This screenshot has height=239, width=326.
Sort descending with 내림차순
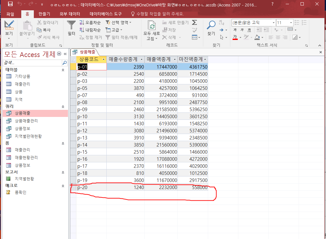click(90, 30)
